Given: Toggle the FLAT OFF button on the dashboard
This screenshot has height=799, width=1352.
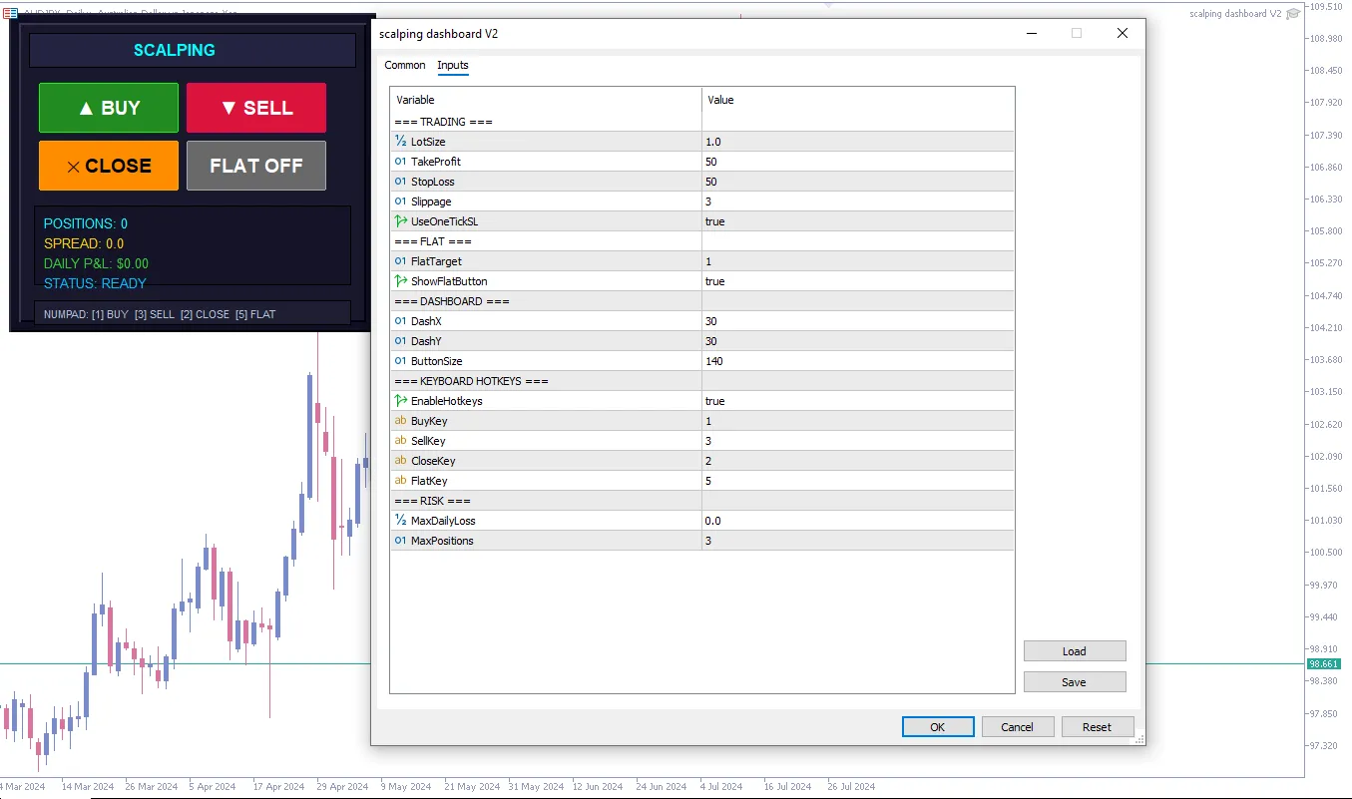Looking at the screenshot, I should (255, 166).
